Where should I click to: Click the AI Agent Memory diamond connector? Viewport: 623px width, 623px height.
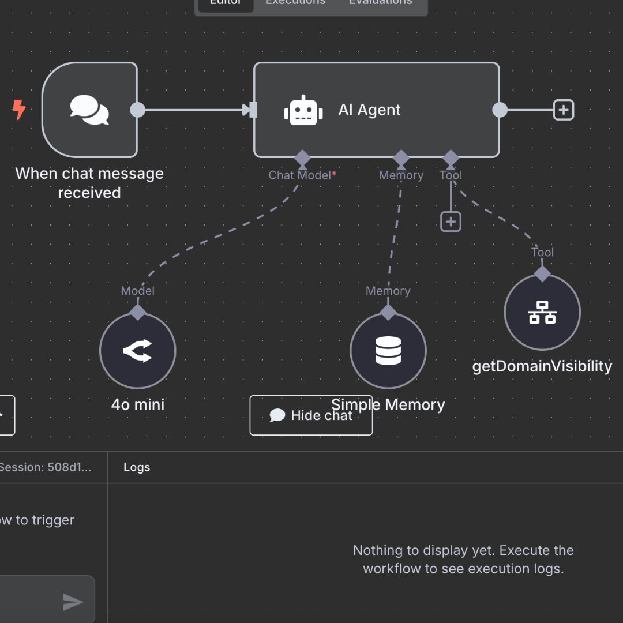(x=401, y=157)
